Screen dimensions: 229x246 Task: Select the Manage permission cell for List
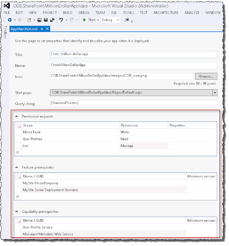coord(143,146)
